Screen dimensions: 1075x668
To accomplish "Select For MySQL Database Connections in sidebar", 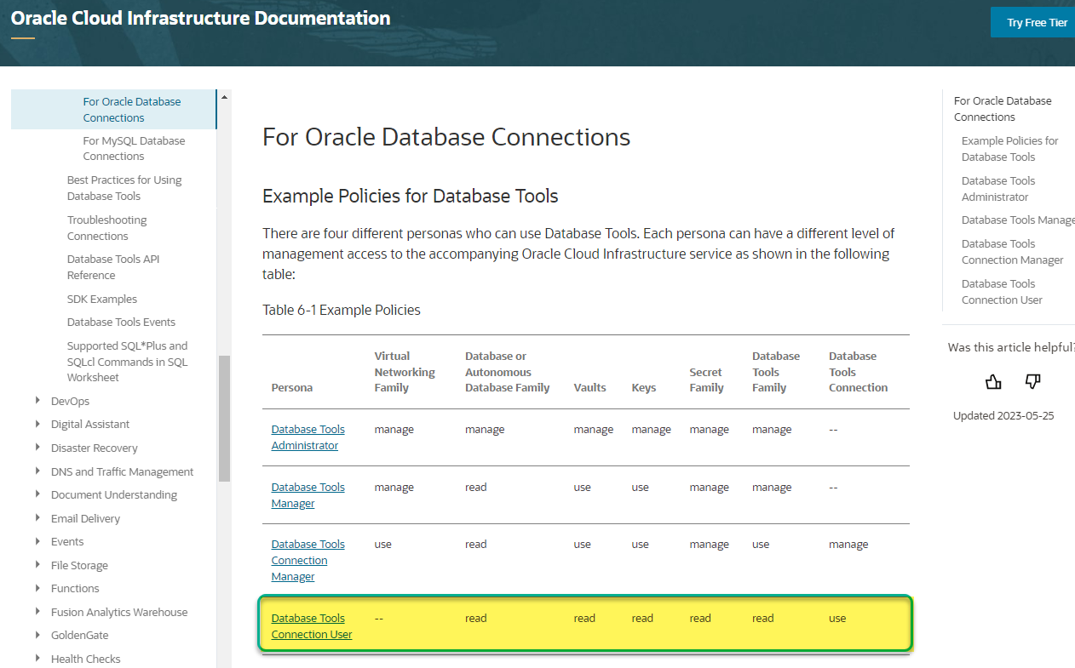I will pyautogui.click(x=134, y=148).
